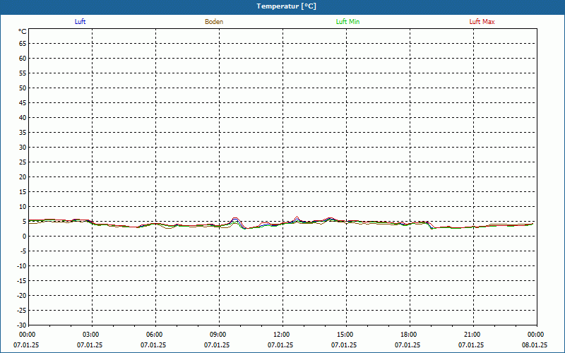565x353 pixels.
Task: Click the 40 value on the temperature axis
Action: click(x=23, y=118)
